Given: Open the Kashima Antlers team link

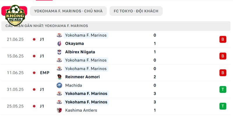Looking at the screenshot, I should click(x=81, y=110).
